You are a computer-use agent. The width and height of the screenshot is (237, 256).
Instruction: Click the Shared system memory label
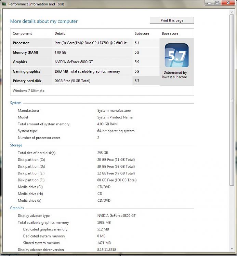tap(41, 243)
